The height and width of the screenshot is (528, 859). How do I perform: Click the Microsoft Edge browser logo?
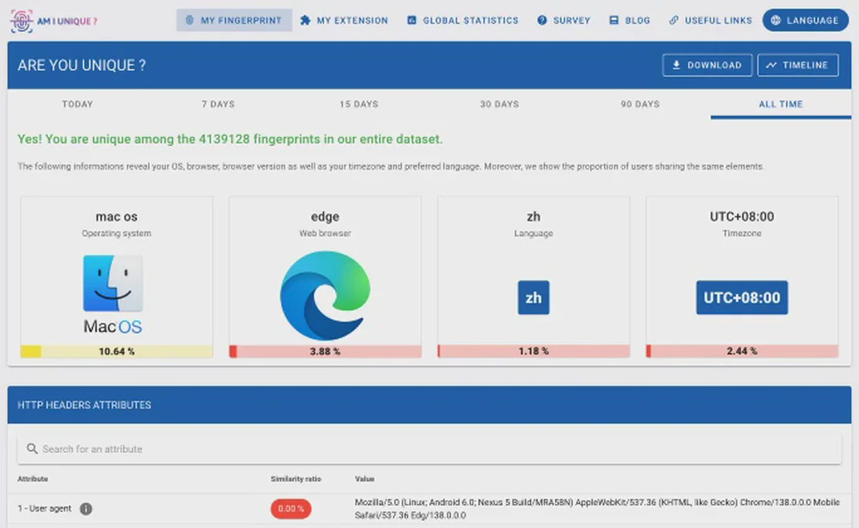click(325, 296)
